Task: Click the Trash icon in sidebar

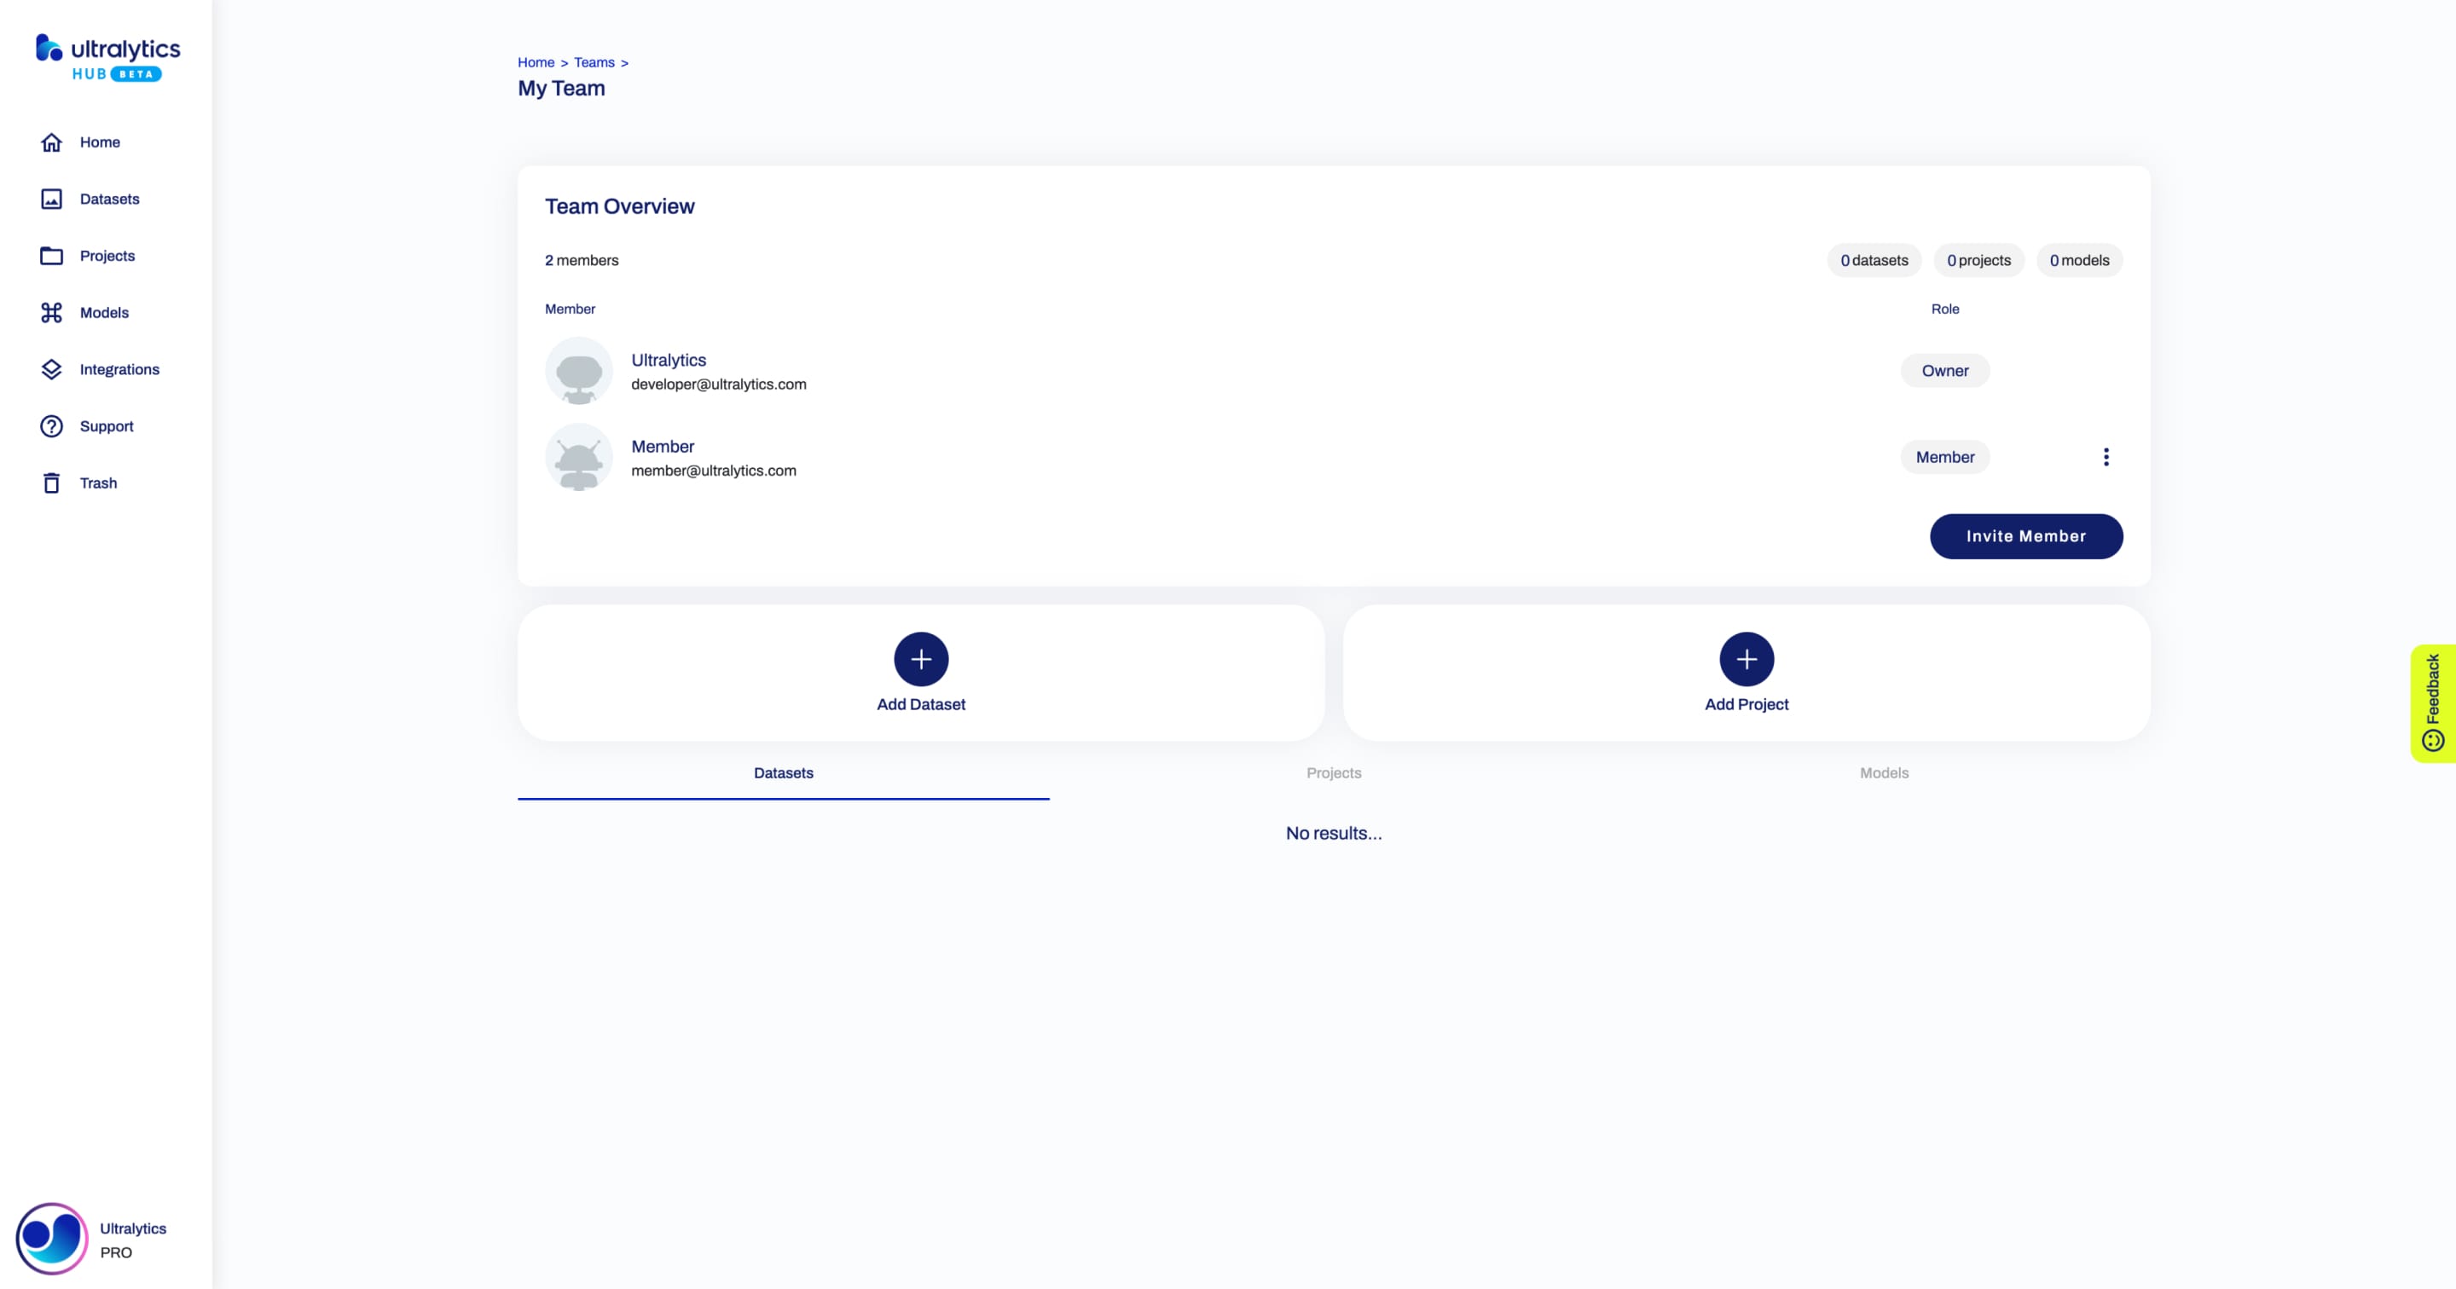Action: pos(52,483)
